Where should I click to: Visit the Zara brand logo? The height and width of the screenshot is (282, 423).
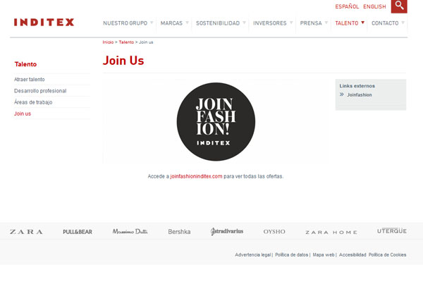pos(26,232)
